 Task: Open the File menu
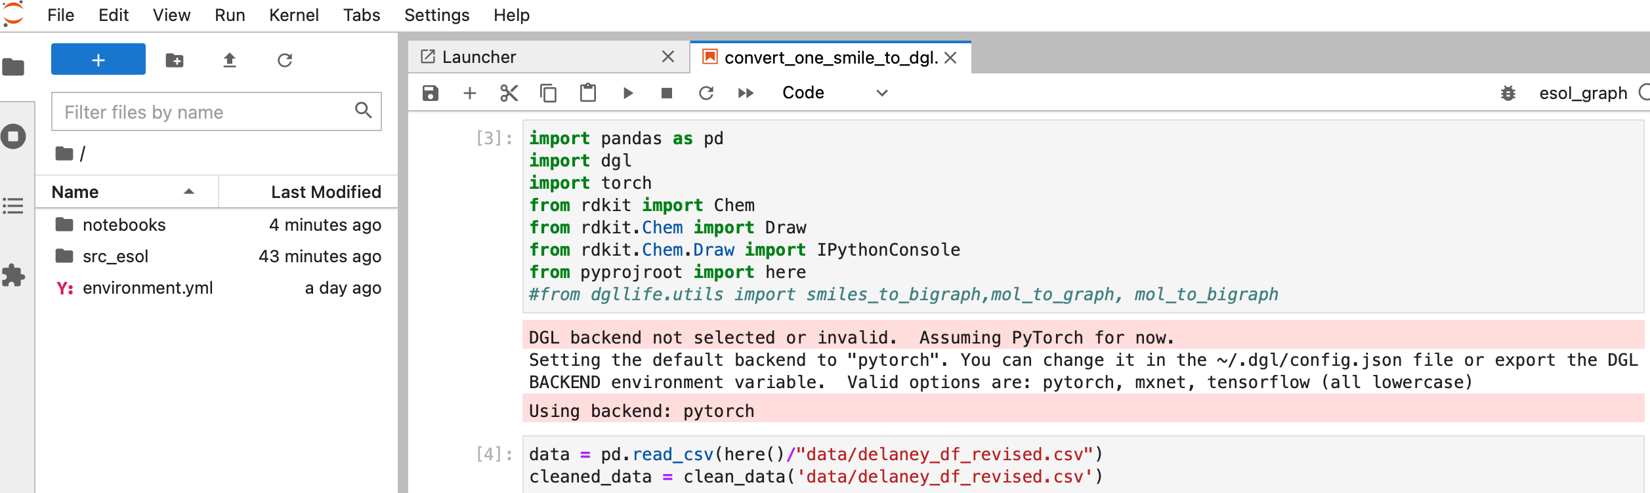[x=61, y=15]
